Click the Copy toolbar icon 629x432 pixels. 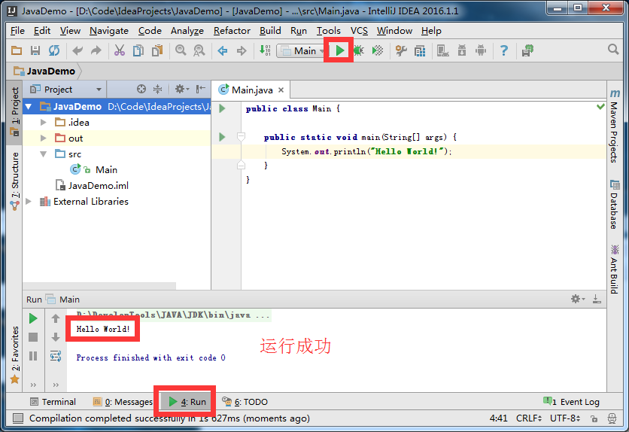pyautogui.click(x=138, y=50)
